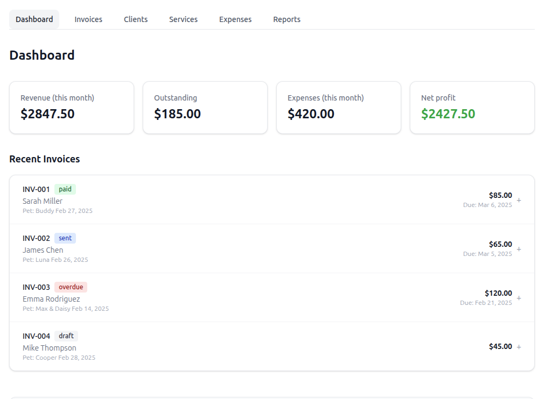
Task: Click the Recent Invoices heading
Action: [x=45, y=159]
